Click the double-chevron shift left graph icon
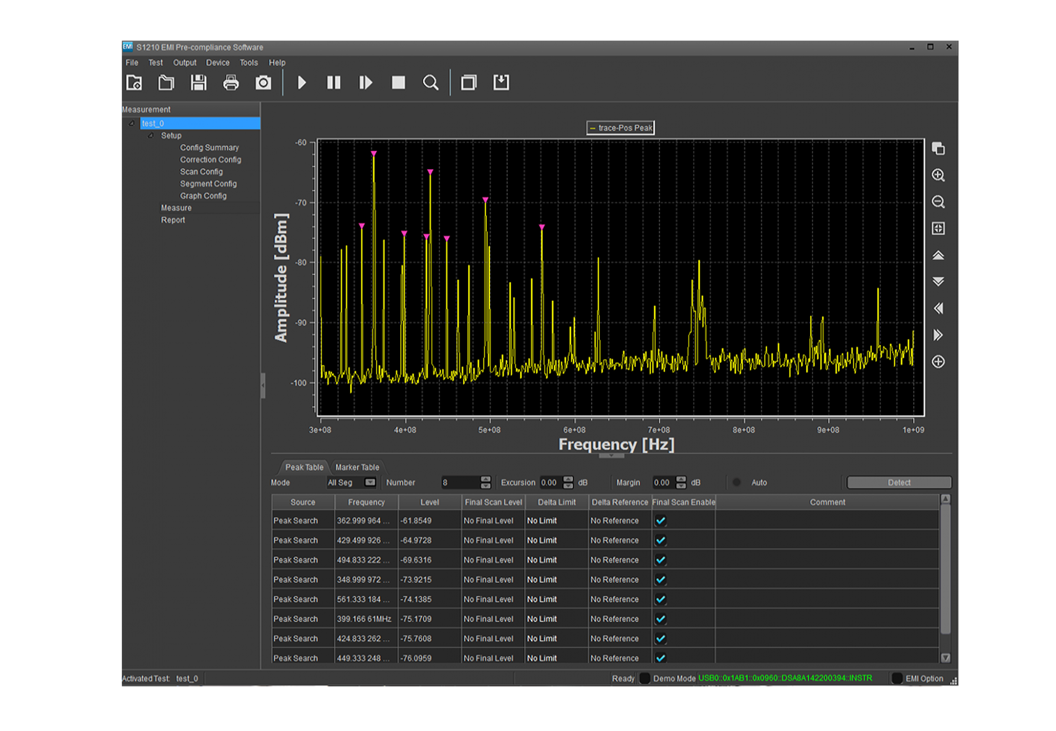 [x=937, y=308]
